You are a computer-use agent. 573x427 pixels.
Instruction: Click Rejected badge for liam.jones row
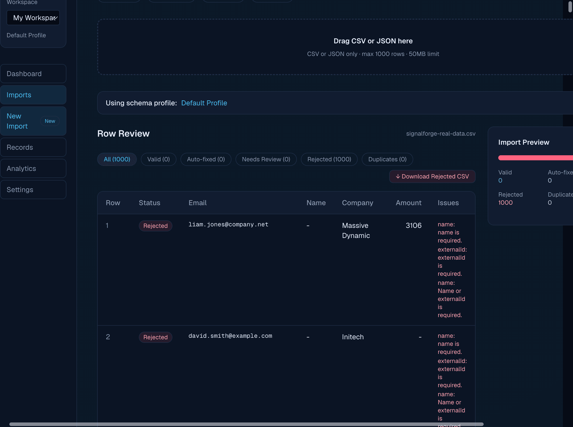tap(155, 226)
